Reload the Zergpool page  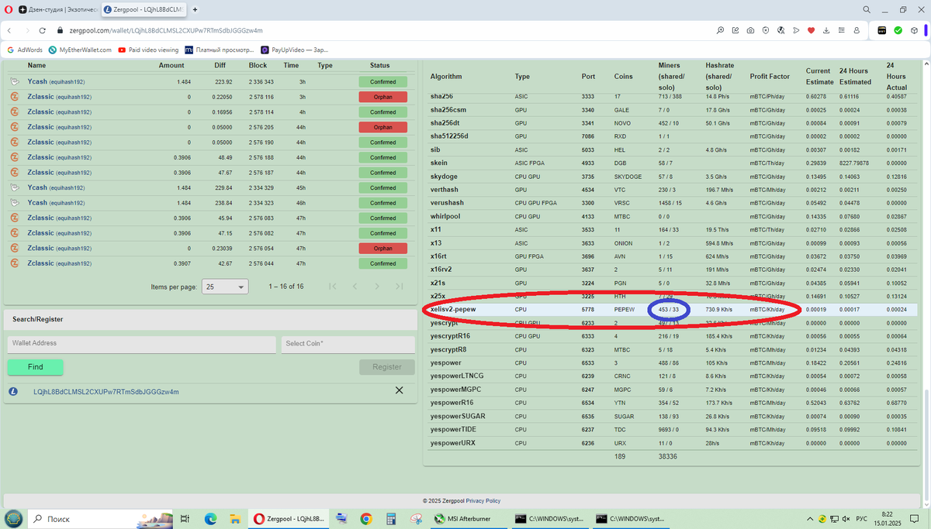(x=43, y=30)
